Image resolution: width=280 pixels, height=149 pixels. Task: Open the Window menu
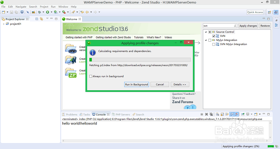tap(63, 7)
